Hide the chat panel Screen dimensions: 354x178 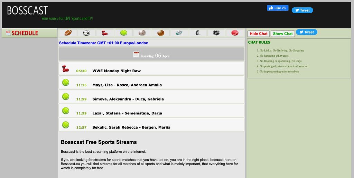click(x=259, y=34)
